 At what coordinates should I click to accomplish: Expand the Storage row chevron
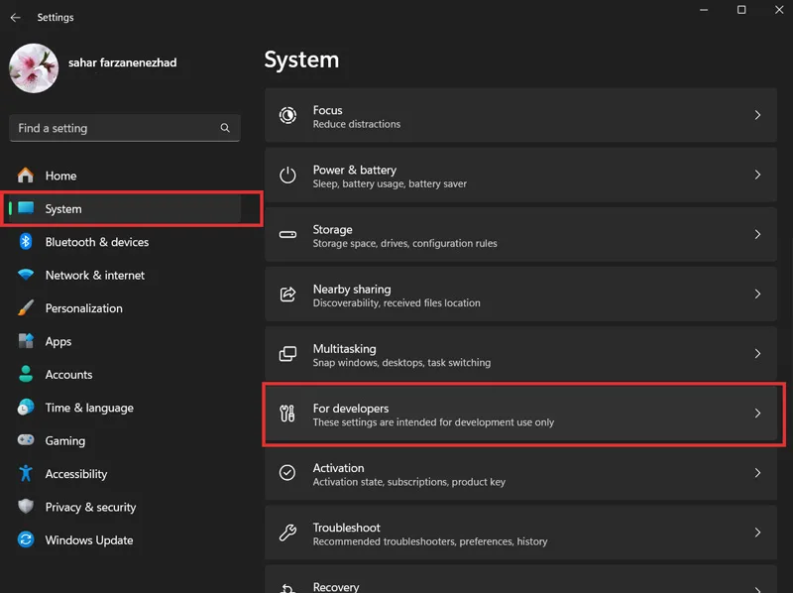[x=757, y=234]
